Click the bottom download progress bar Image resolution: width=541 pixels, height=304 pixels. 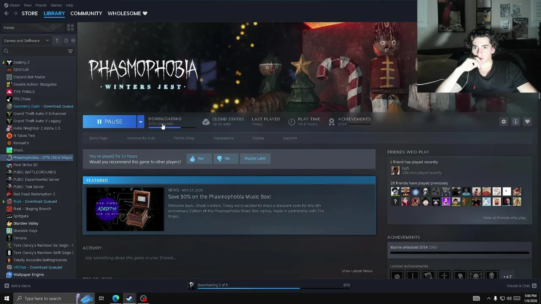pyautogui.click(x=270, y=288)
